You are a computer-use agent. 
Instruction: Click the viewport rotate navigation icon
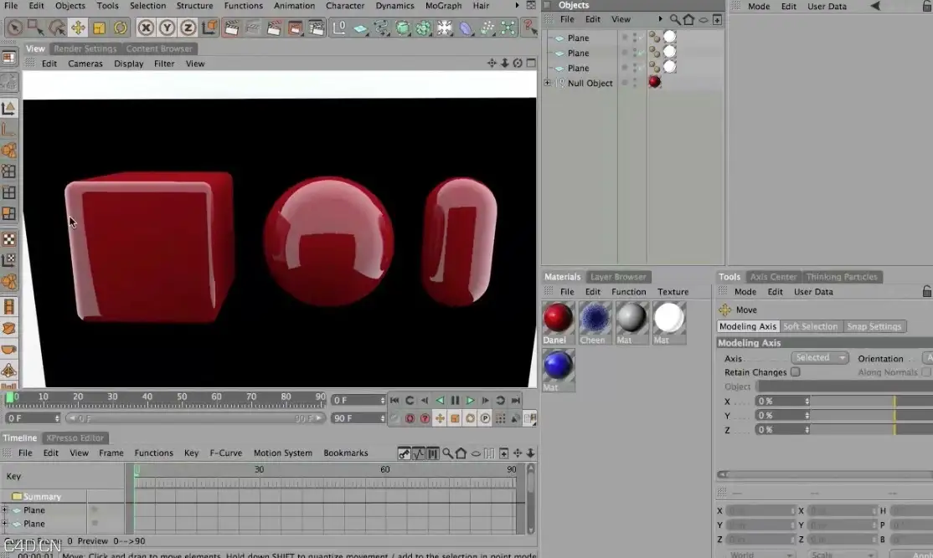coord(518,63)
